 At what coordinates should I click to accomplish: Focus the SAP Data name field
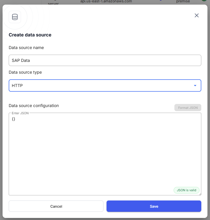tap(105, 60)
